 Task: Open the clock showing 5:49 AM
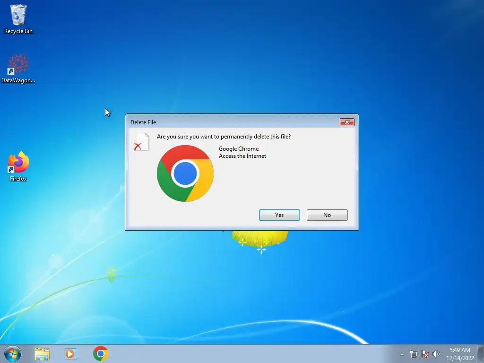(460, 354)
